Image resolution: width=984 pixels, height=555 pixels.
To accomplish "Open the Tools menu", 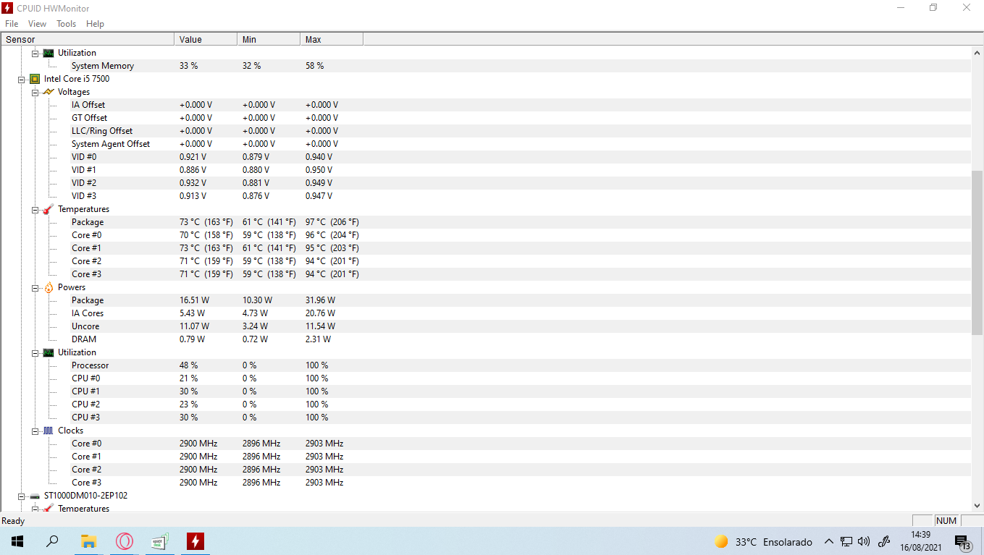I will click(x=66, y=24).
